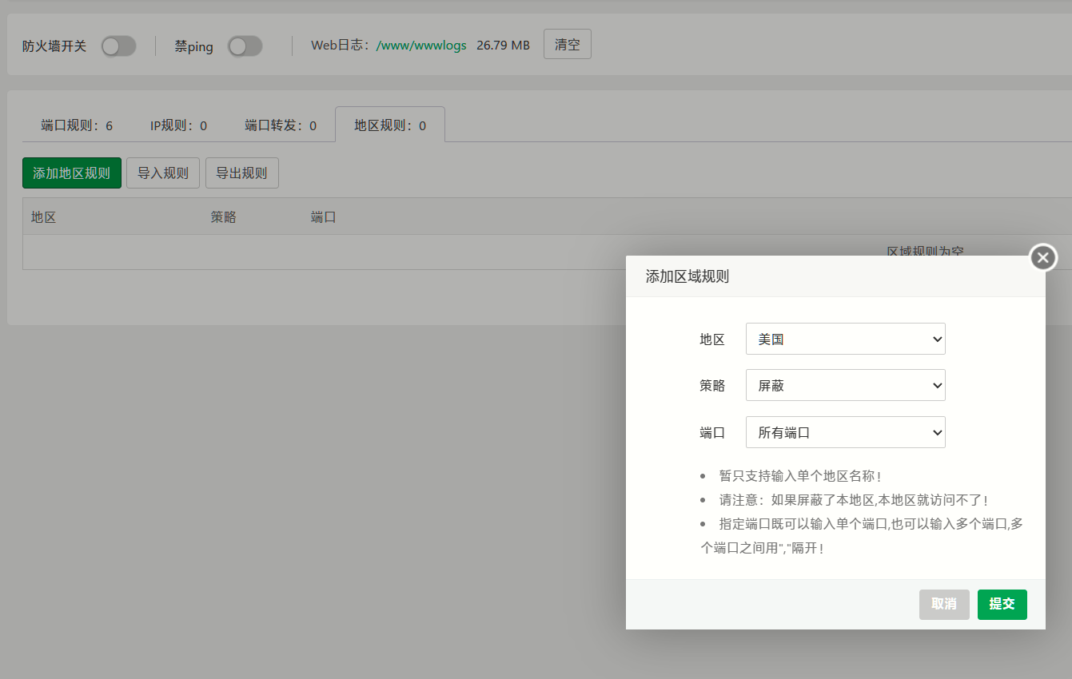Open the /www/wwwlogs path link
Screen dimensions: 1072x679
[x=421, y=46]
